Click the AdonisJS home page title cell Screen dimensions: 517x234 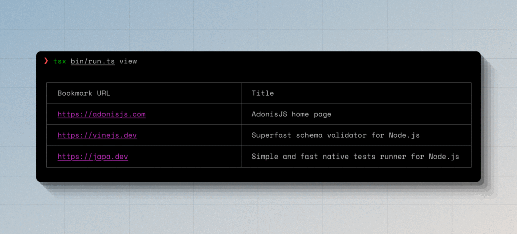(x=291, y=114)
